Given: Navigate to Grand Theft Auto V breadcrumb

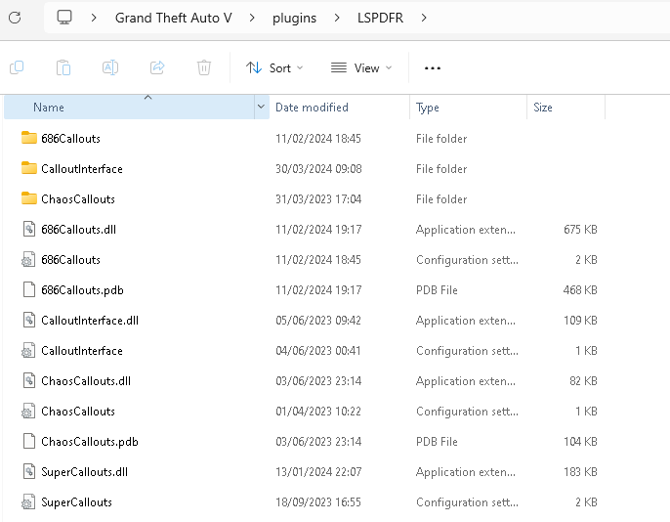Looking at the screenshot, I should 174,18.
